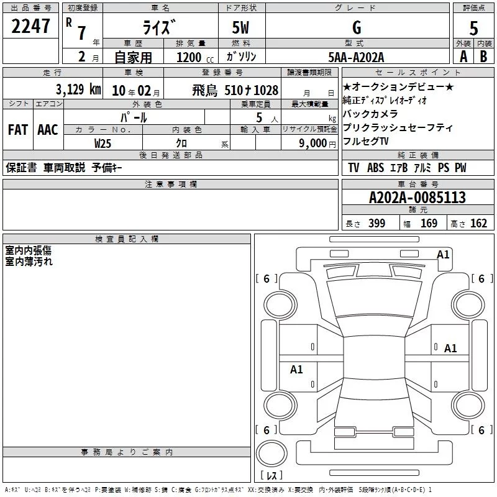This screenshot has width=497, height=497.
Task: Click the 保証書 item
Action: (x=21, y=167)
